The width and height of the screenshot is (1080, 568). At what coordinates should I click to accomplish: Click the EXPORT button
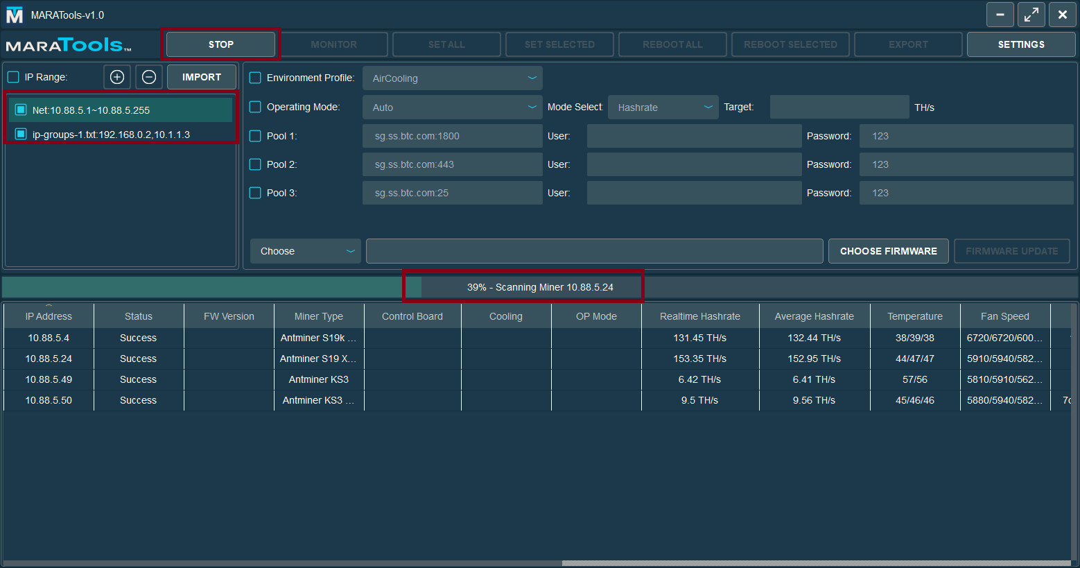[908, 44]
